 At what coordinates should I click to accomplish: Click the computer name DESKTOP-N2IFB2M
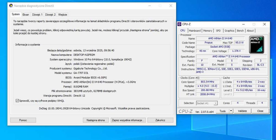click(x=84, y=55)
